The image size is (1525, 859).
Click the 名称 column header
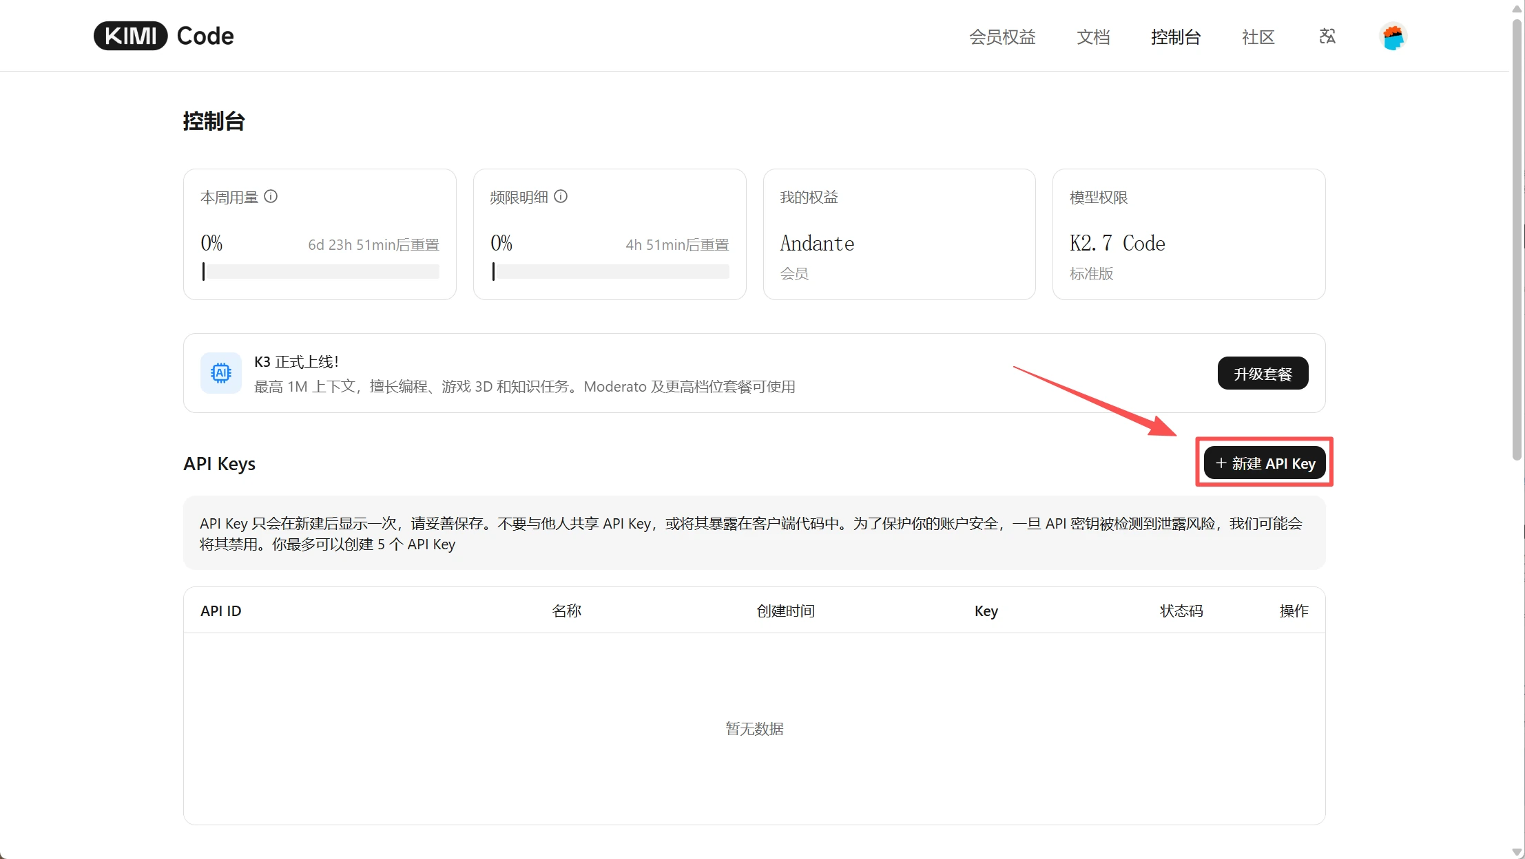[566, 611]
